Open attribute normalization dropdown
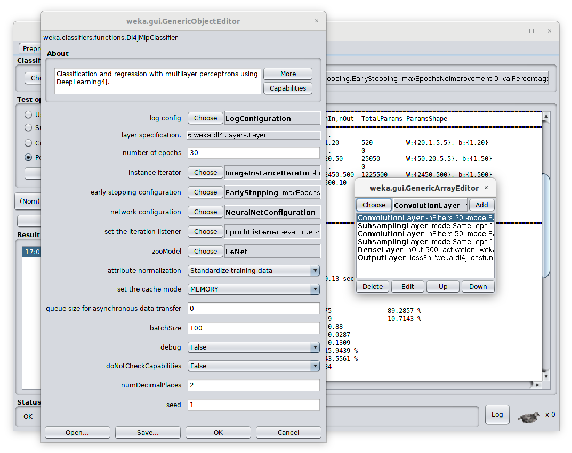Screen dimensions: 572x453 click(x=254, y=270)
